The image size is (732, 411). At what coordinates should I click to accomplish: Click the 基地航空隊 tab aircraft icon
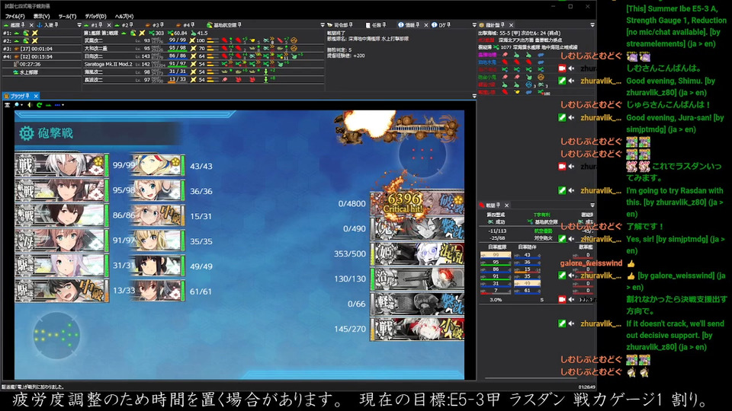click(x=210, y=25)
